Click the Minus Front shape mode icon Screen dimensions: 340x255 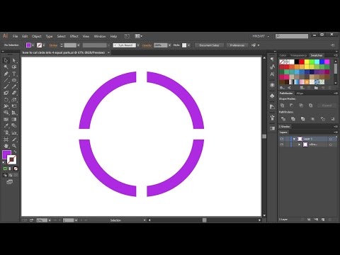tap(292, 106)
